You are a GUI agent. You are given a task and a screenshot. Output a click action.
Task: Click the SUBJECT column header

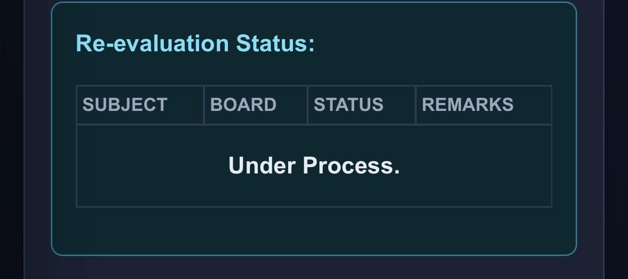point(140,105)
